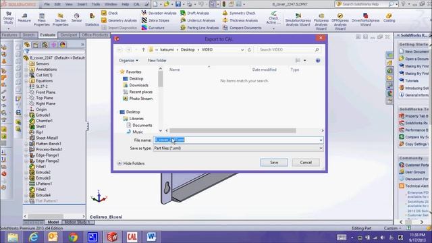Switch to the Office Products tab
The height and width of the screenshot is (243, 432).
click(94, 35)
